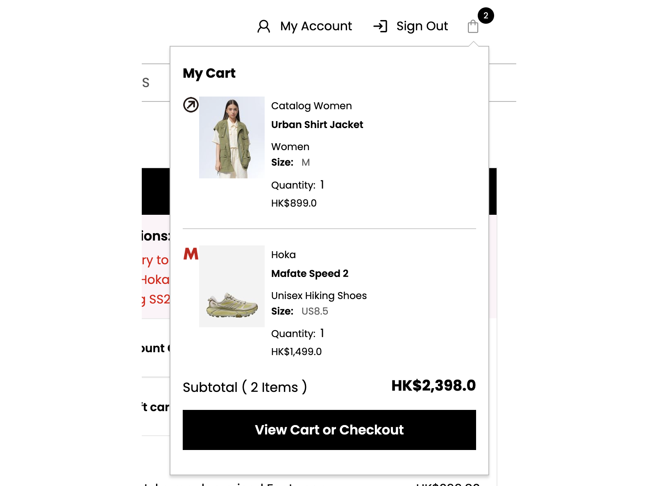The image size is (658, 486).
Task: Click the Catalog brand arrow logo
Action: pyautogui.click(x=191, y=105)
